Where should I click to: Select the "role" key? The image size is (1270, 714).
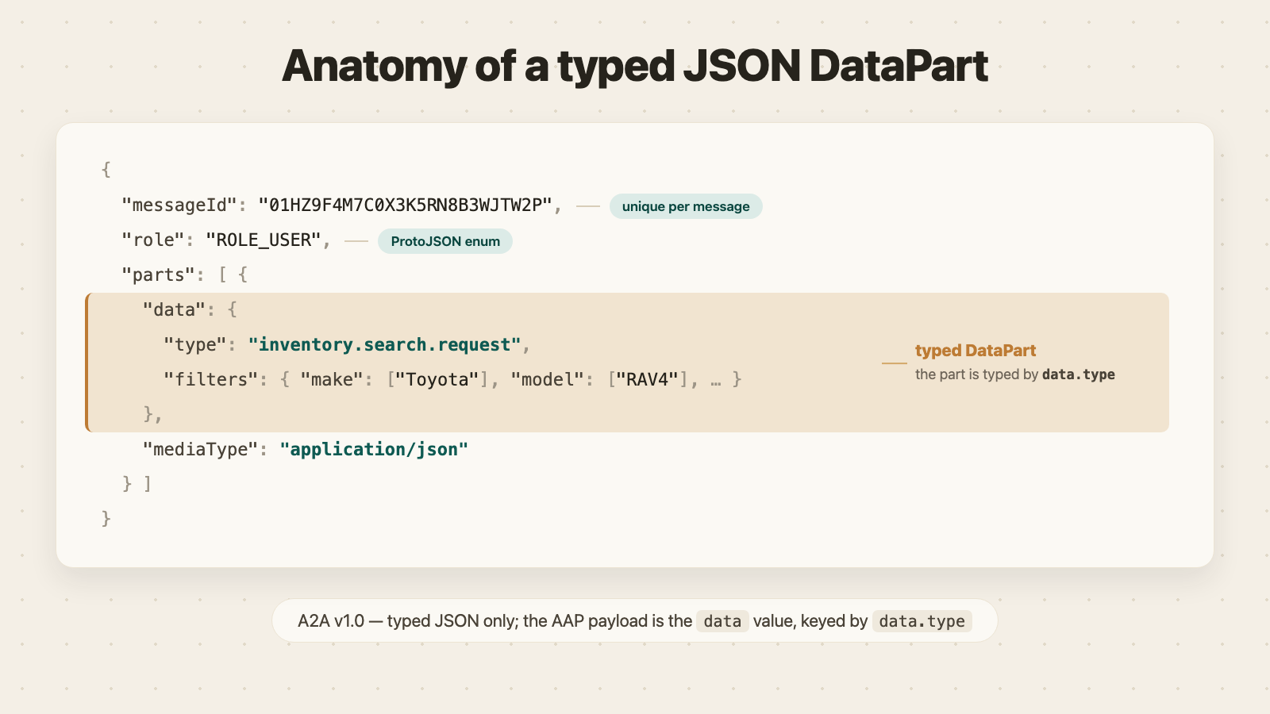[153, 240]
